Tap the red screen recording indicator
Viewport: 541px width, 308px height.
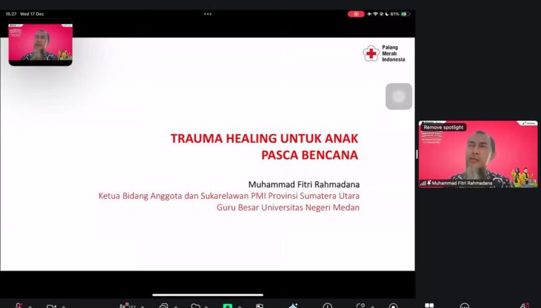coord(356,14)
